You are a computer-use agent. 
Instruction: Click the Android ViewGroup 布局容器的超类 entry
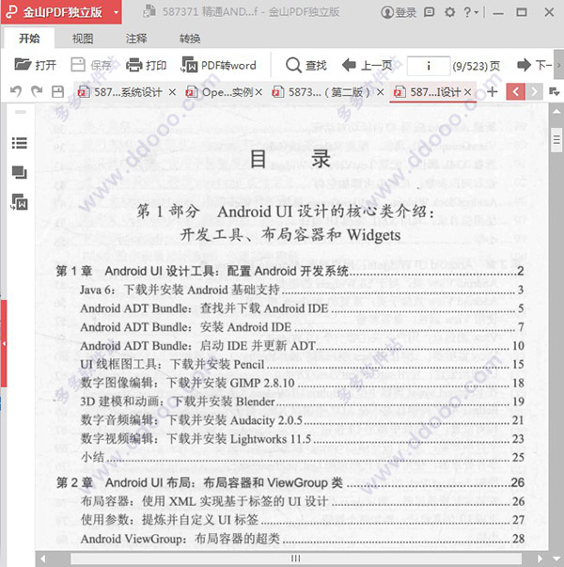coord(302,539)
